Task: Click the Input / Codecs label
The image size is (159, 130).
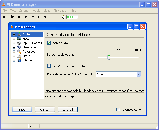Action: click(x=32, y=43)
